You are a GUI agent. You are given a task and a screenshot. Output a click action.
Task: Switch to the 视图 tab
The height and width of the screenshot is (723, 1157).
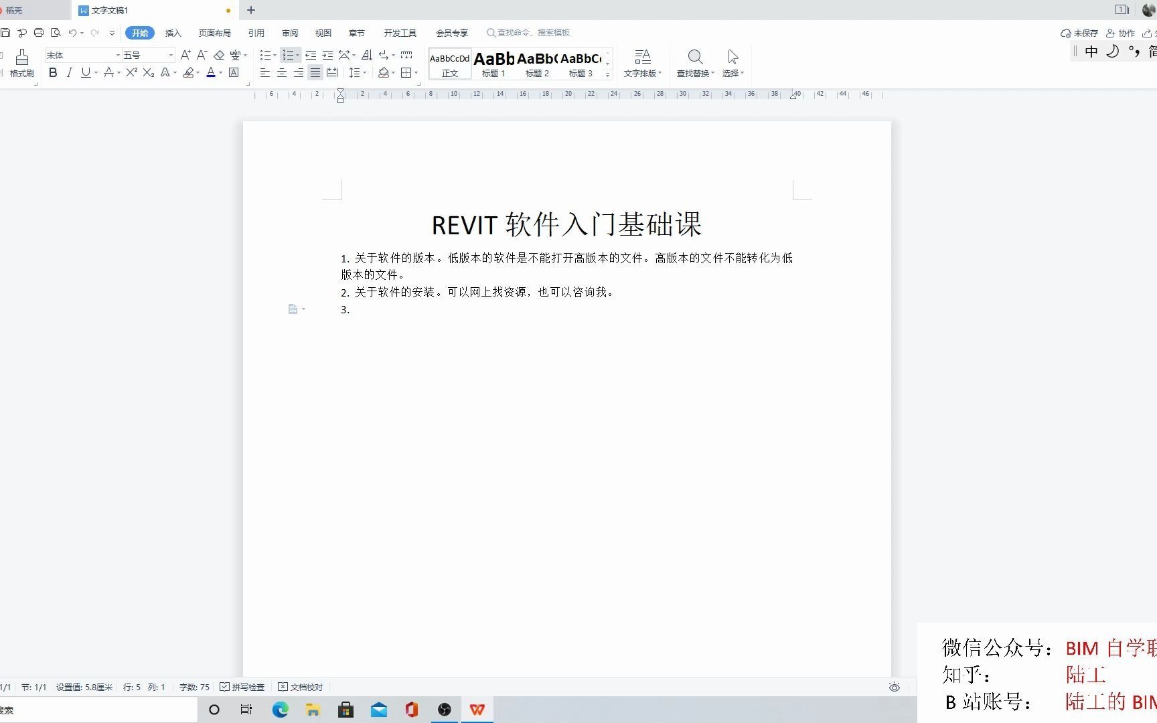[x=323, y=33]
